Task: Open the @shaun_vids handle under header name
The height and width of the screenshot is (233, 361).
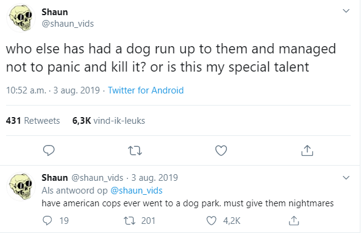Action: [68, 24]
